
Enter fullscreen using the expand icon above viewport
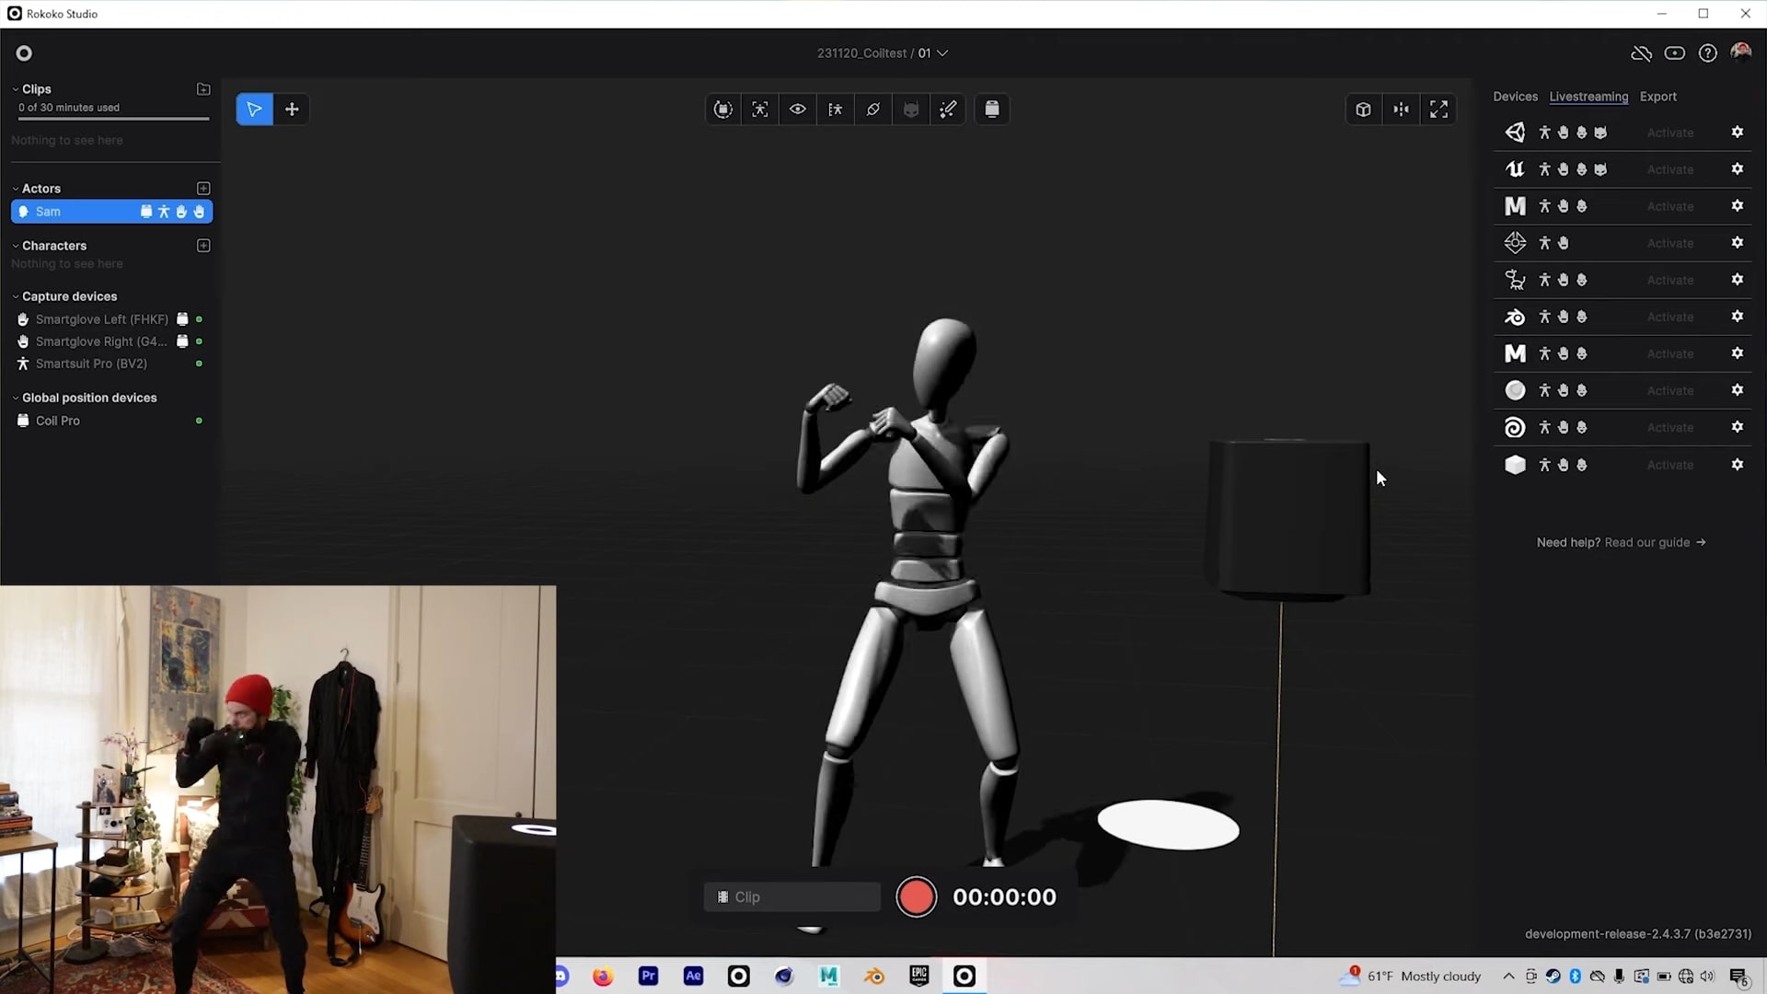coord(1439,109)
